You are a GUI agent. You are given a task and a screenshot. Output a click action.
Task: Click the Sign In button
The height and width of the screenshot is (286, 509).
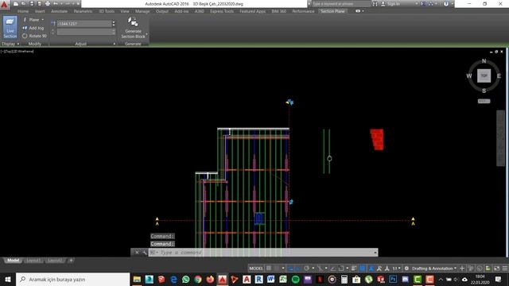click(391, 4)
